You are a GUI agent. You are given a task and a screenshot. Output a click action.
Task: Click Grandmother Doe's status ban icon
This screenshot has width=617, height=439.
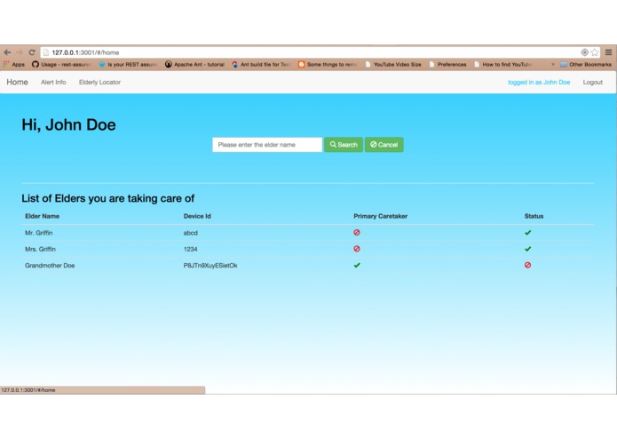(x=527, y=265)
